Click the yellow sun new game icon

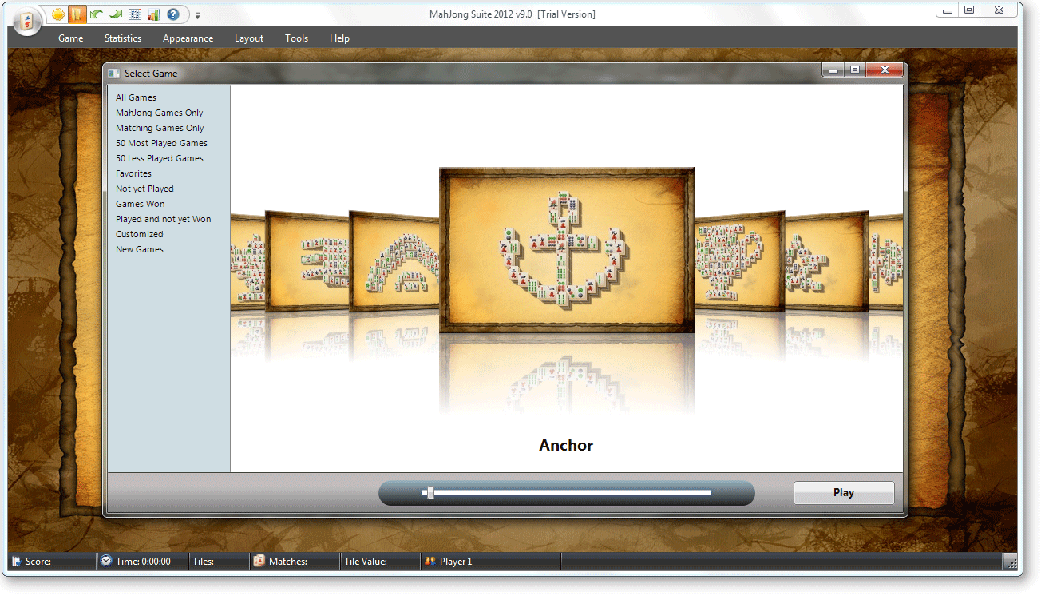pos(58,14)
